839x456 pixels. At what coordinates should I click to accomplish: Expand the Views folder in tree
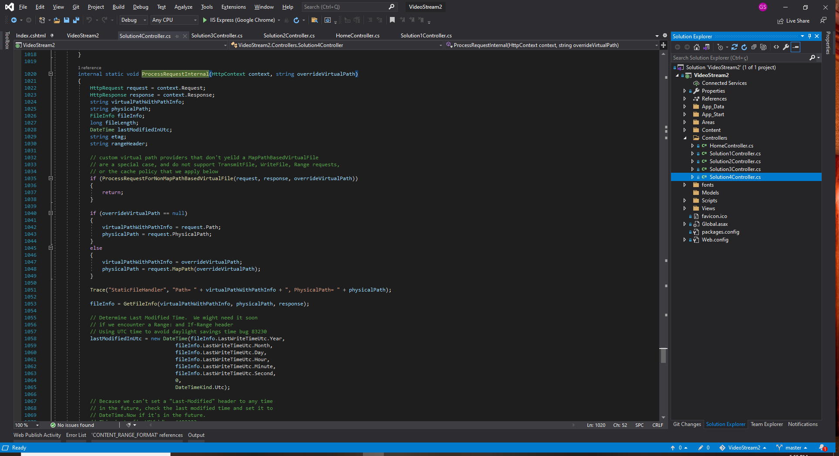coord(685,208)
